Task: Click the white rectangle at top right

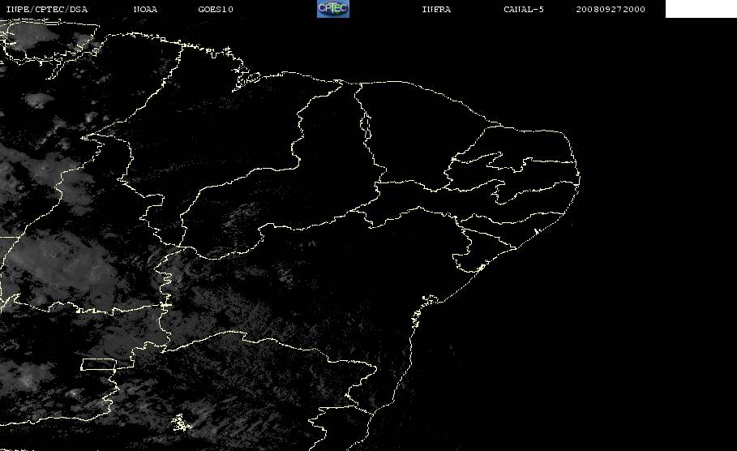Action: (x=701, y=9)
